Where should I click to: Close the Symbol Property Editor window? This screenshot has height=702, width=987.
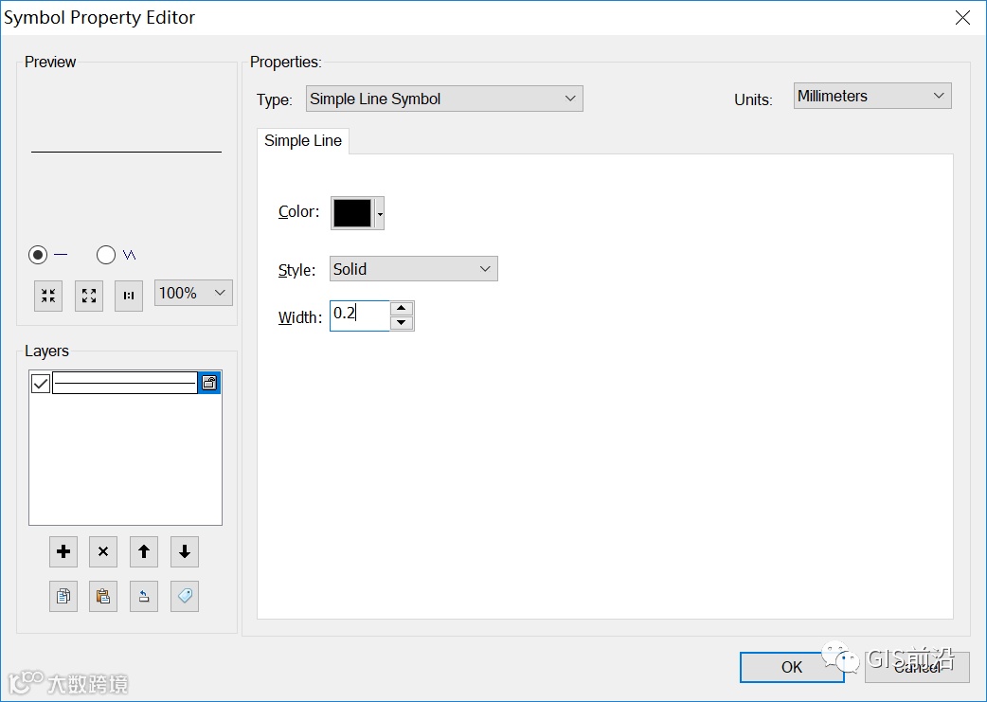(962, 18)
